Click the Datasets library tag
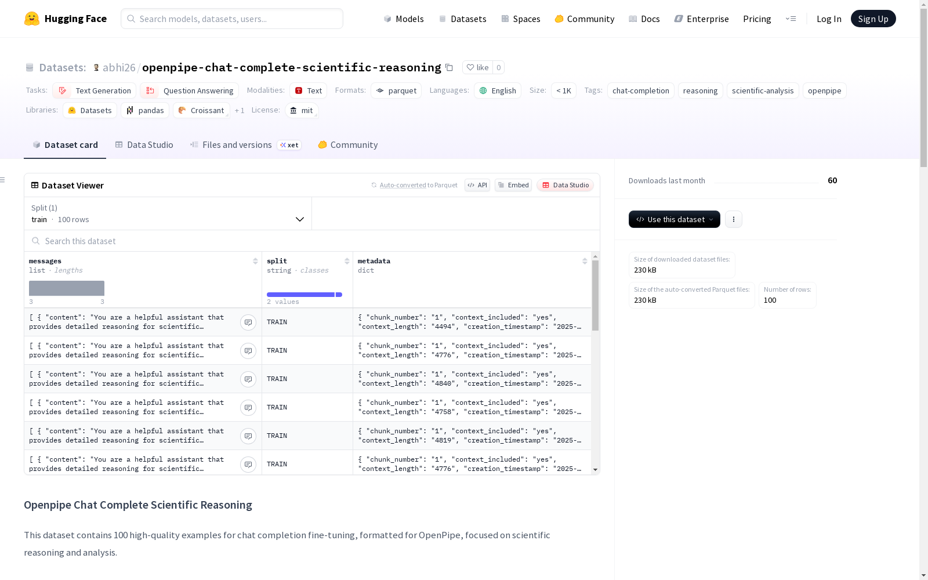The width and height of the screenshot is (928, 580). tap(90, 110)
